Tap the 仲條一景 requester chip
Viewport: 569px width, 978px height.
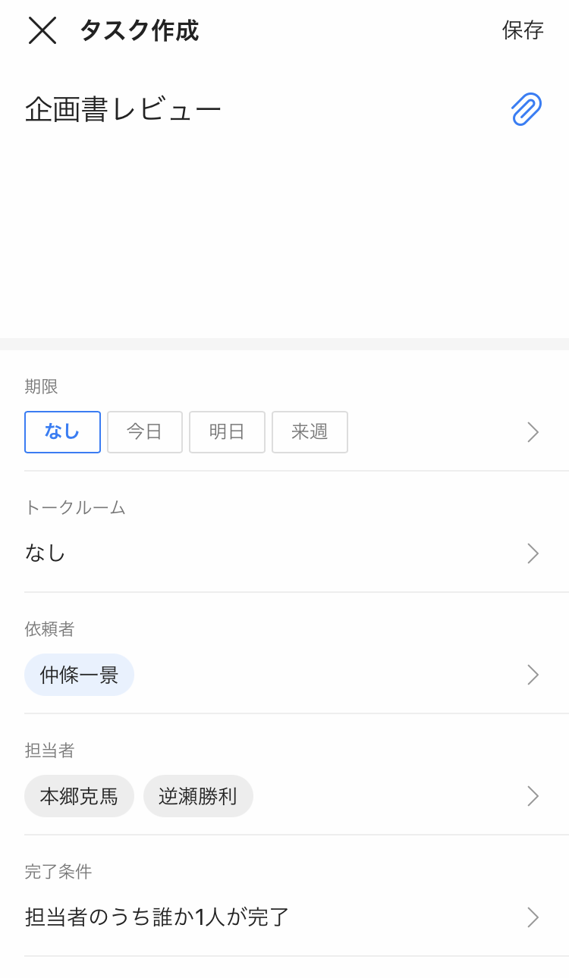[x=79, y=675]
